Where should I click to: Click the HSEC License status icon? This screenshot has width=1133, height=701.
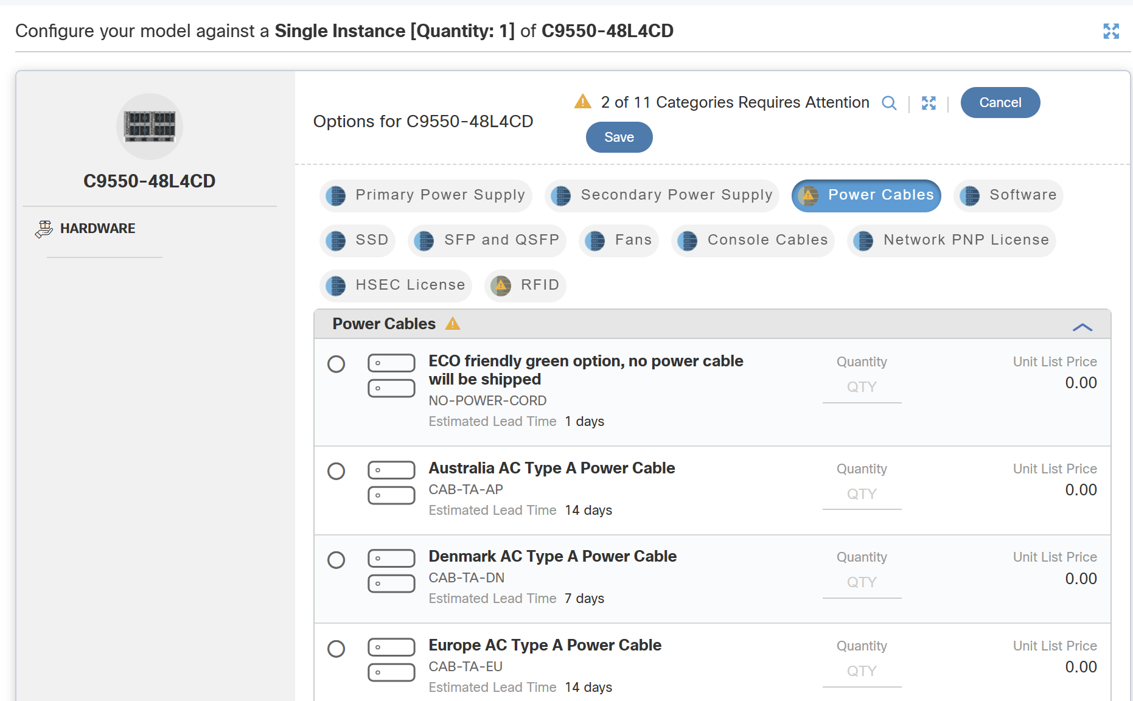click(x=336, y=286)
